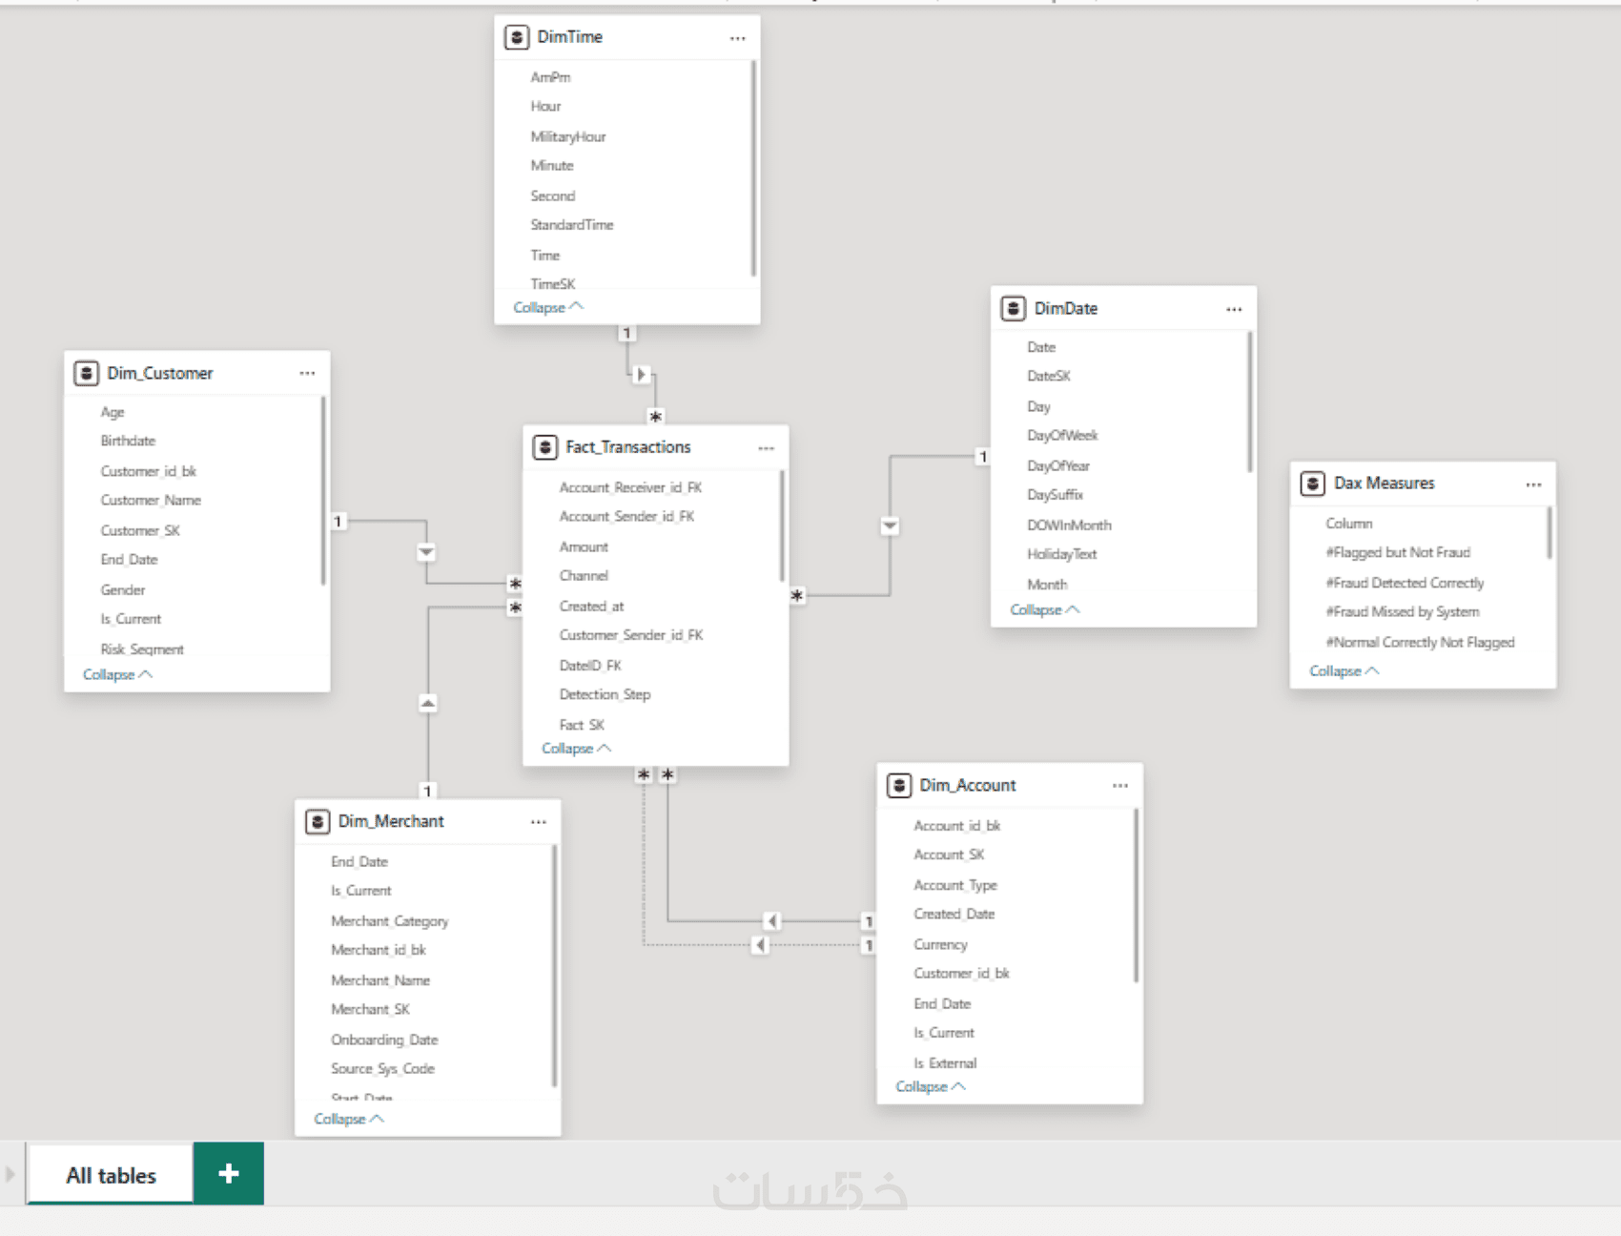
Task: Collapse the DimTime table card
Action: coord(547,307)
